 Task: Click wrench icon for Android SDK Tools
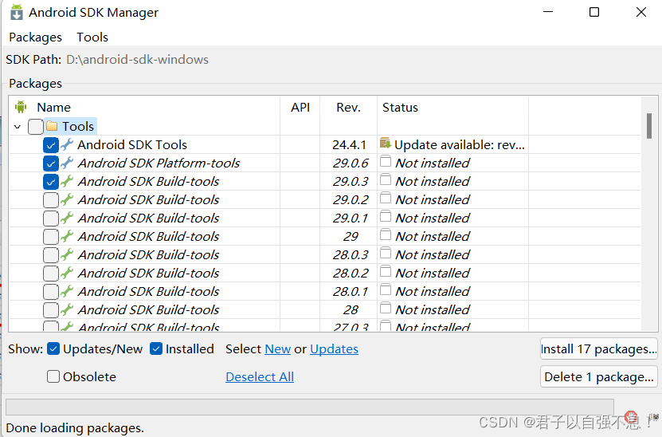(67, 144)
